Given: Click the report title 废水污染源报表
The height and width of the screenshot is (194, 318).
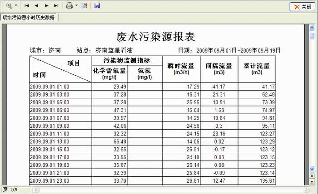Looking at the screenshot, I should [155, 37].
